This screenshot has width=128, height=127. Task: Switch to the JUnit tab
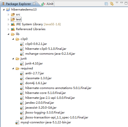pos(47,4)
